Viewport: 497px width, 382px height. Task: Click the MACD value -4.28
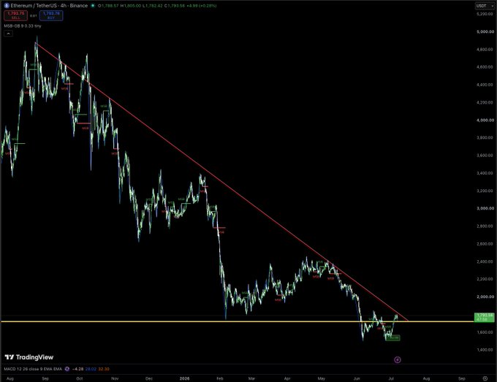78,369
